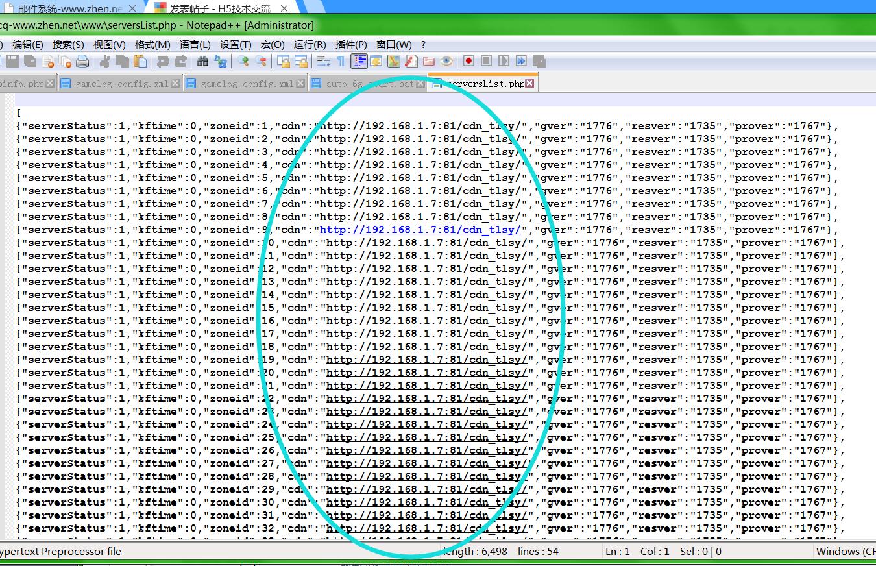
Task: Click the Windows (CR LF) status bar field
Action: (x=845, y=551)
